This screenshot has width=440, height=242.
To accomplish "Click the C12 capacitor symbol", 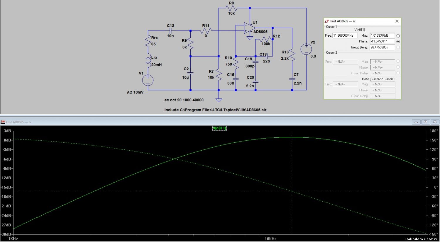I will [170, 30].
